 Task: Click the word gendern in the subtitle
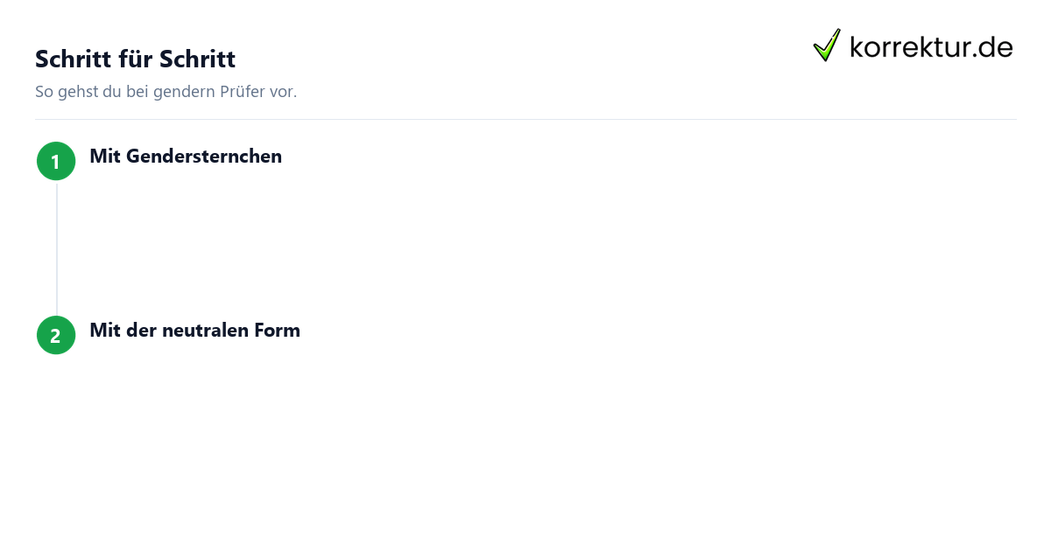[181, 93]
